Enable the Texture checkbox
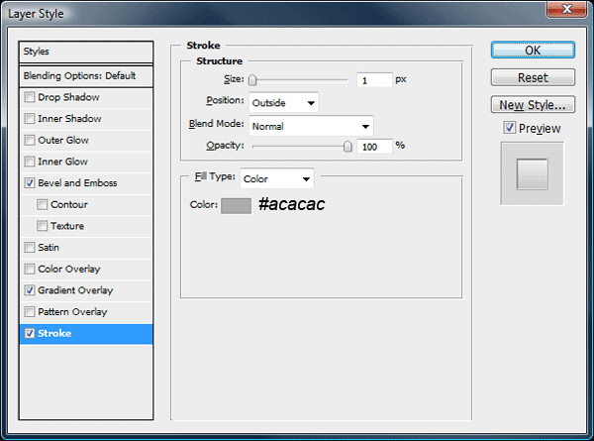 coord(42,226)
